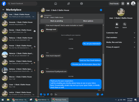Image resolution: width=139 pixels, height=102 pixels.
Task: Click Mark as pending button
Action: 56,21
